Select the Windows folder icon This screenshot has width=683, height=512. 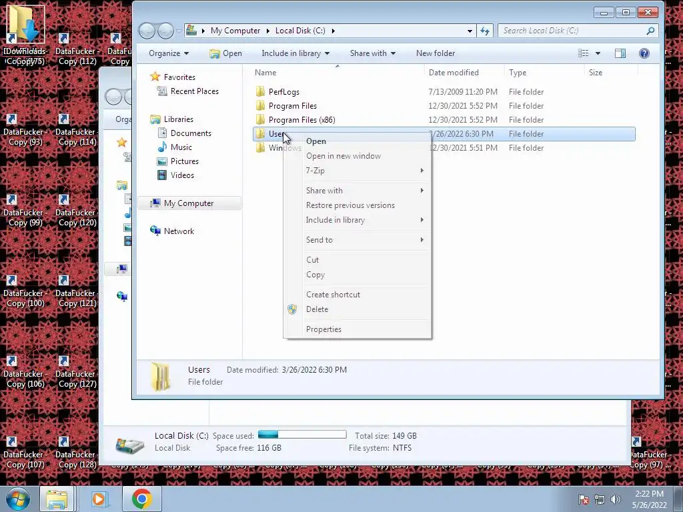coord(260,147)
